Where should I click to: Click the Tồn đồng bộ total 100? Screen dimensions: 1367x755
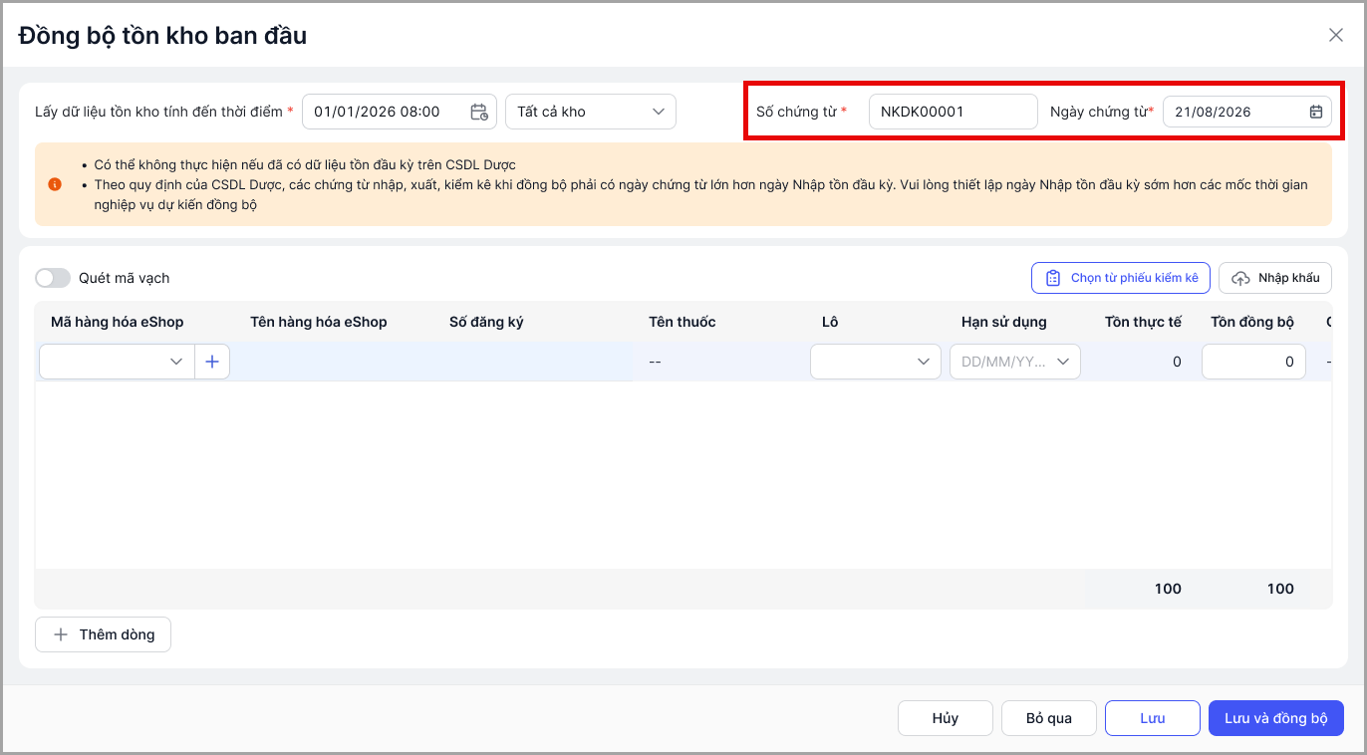1280,589
